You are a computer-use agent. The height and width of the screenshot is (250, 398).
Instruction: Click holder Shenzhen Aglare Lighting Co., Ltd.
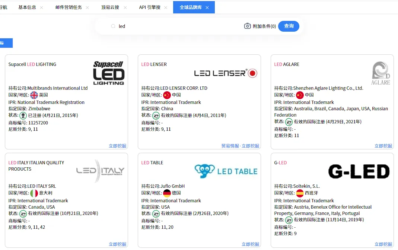(328, 88)
